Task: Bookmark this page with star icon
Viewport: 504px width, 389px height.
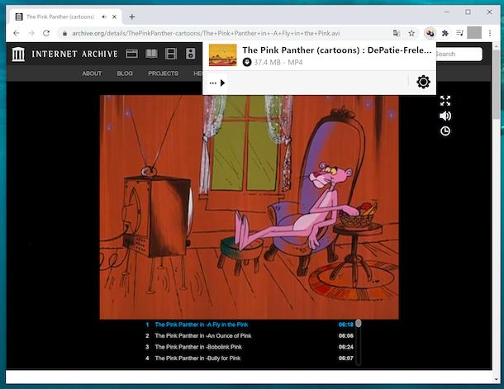Action: tap(411, 33)
